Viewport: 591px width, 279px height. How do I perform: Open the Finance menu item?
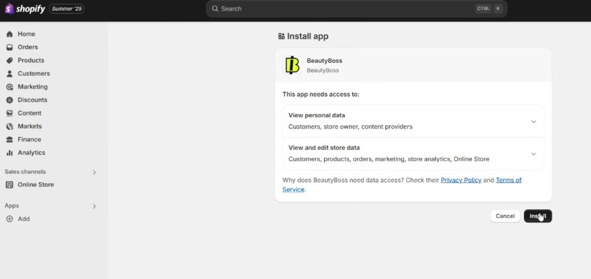(x=29, y=139)
